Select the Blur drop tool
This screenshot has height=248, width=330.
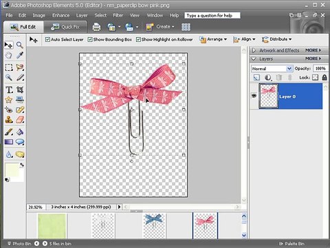click(x=9, y=154)
